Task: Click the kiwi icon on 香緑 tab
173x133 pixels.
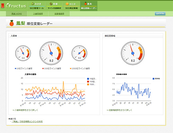Action: click(51, 4)
